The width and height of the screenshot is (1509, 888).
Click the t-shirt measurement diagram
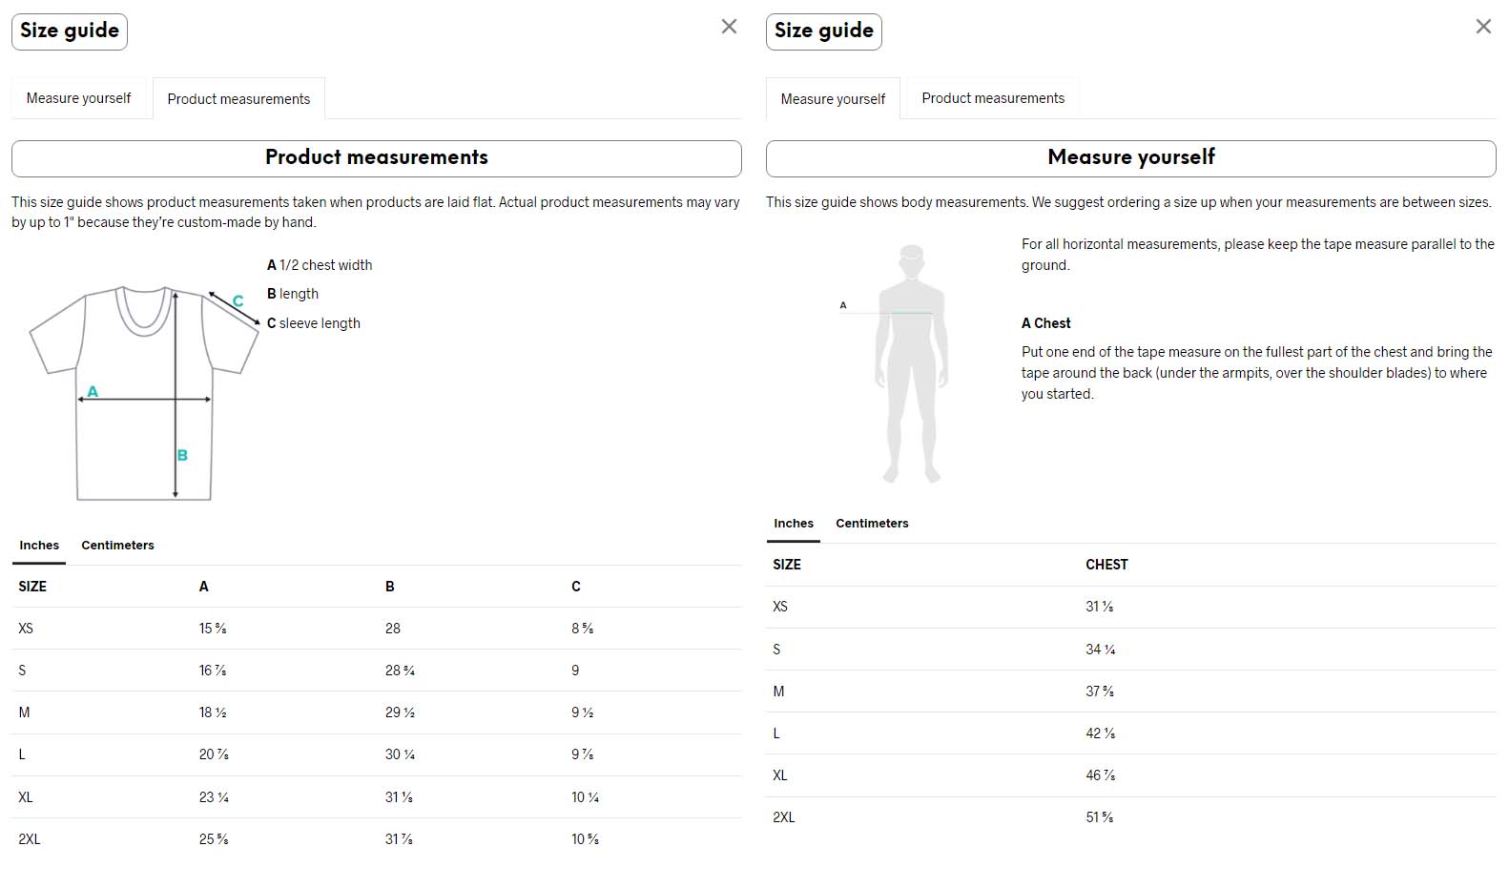click(144, 392)
